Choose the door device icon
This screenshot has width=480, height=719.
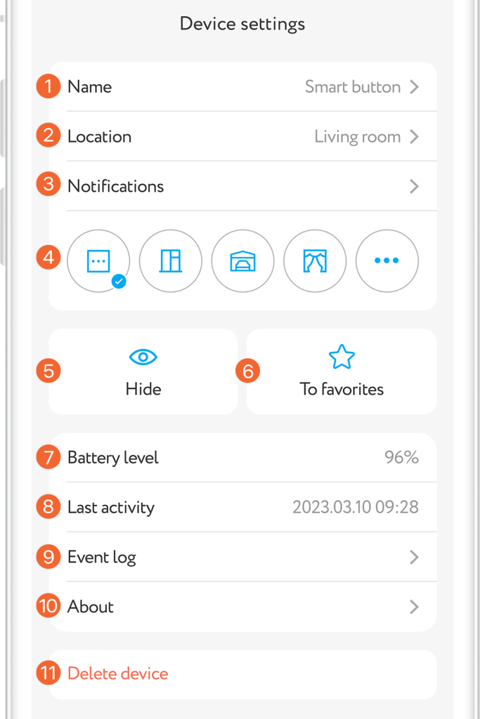pos(171,260)
